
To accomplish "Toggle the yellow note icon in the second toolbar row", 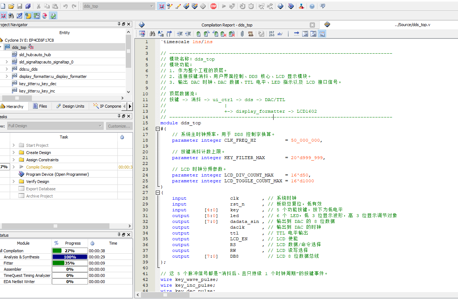I will (x=28, y=16).
